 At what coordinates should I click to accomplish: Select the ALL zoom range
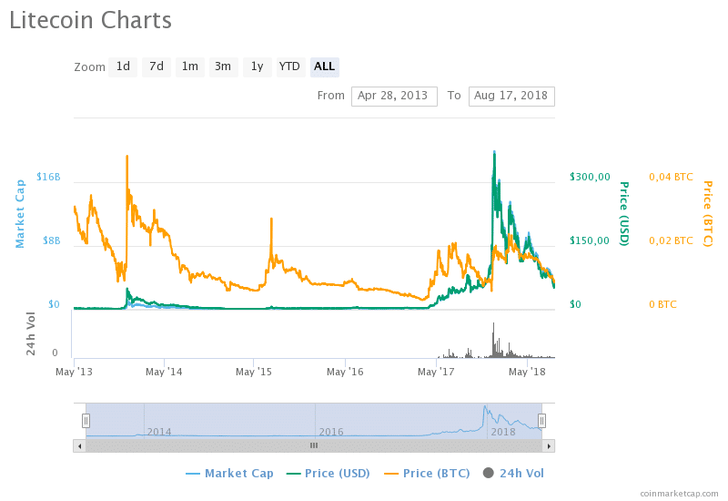[x=325, y=66]
